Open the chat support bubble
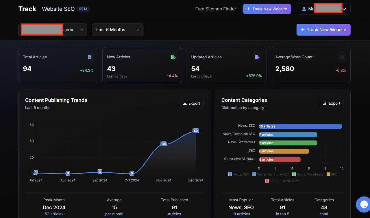 click(x=364, y=204)
